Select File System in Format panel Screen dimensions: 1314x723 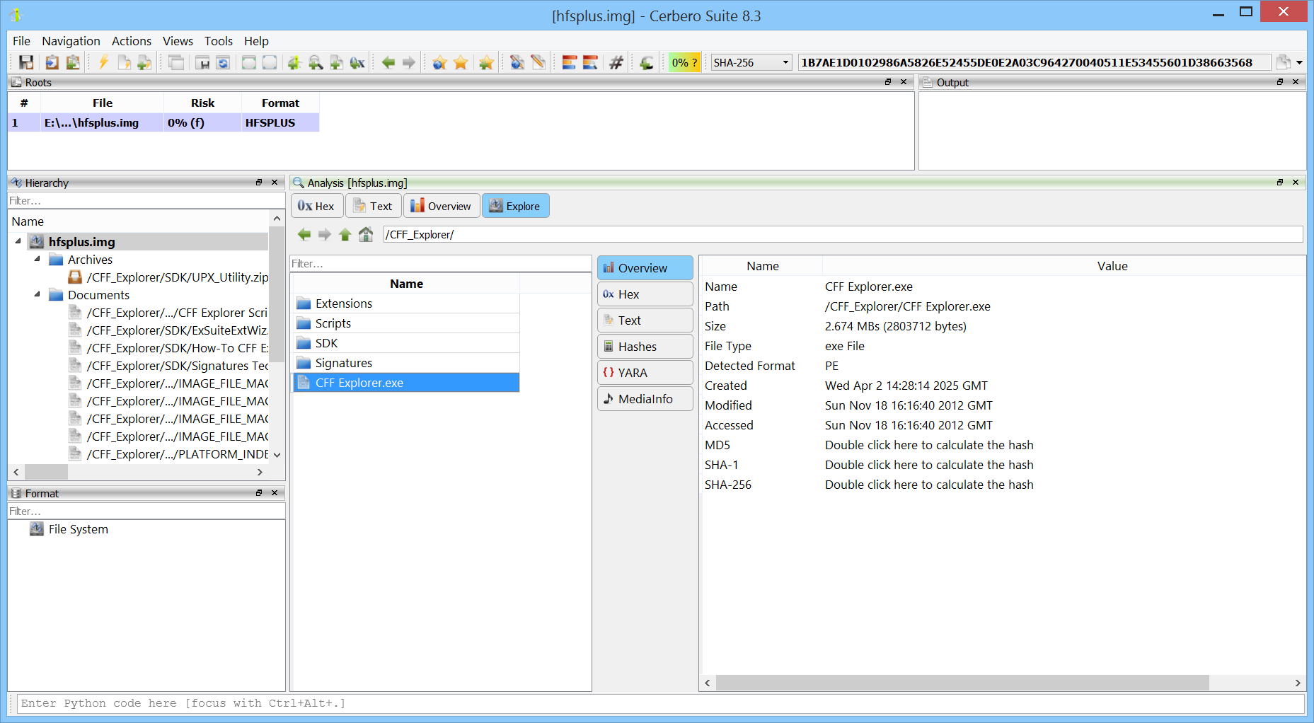78,529
